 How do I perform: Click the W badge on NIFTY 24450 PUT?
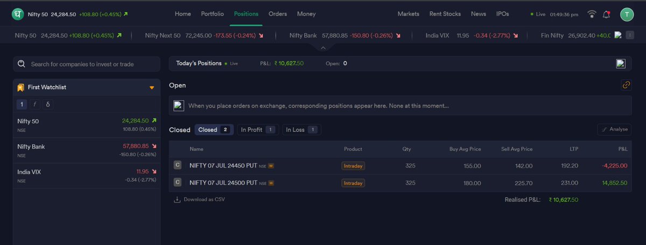pos(271,166)
